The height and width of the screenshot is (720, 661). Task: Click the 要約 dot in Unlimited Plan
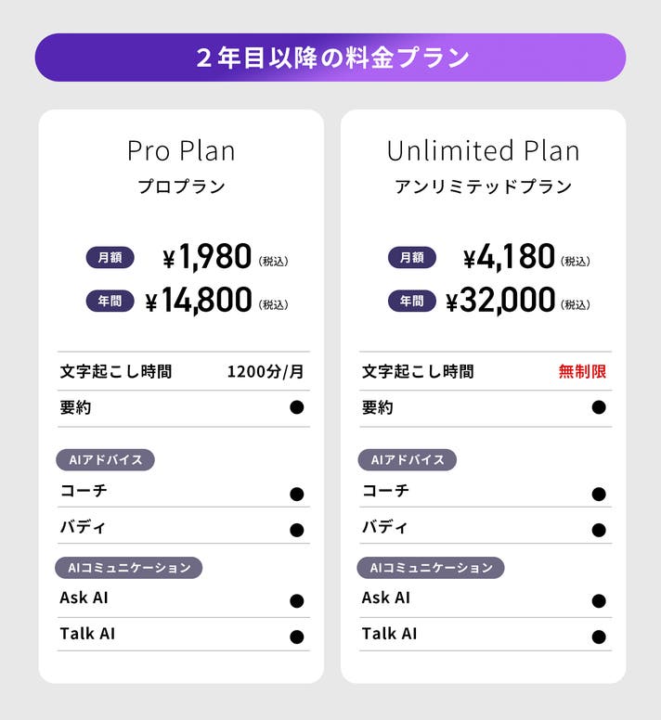(x=599, y=407)
